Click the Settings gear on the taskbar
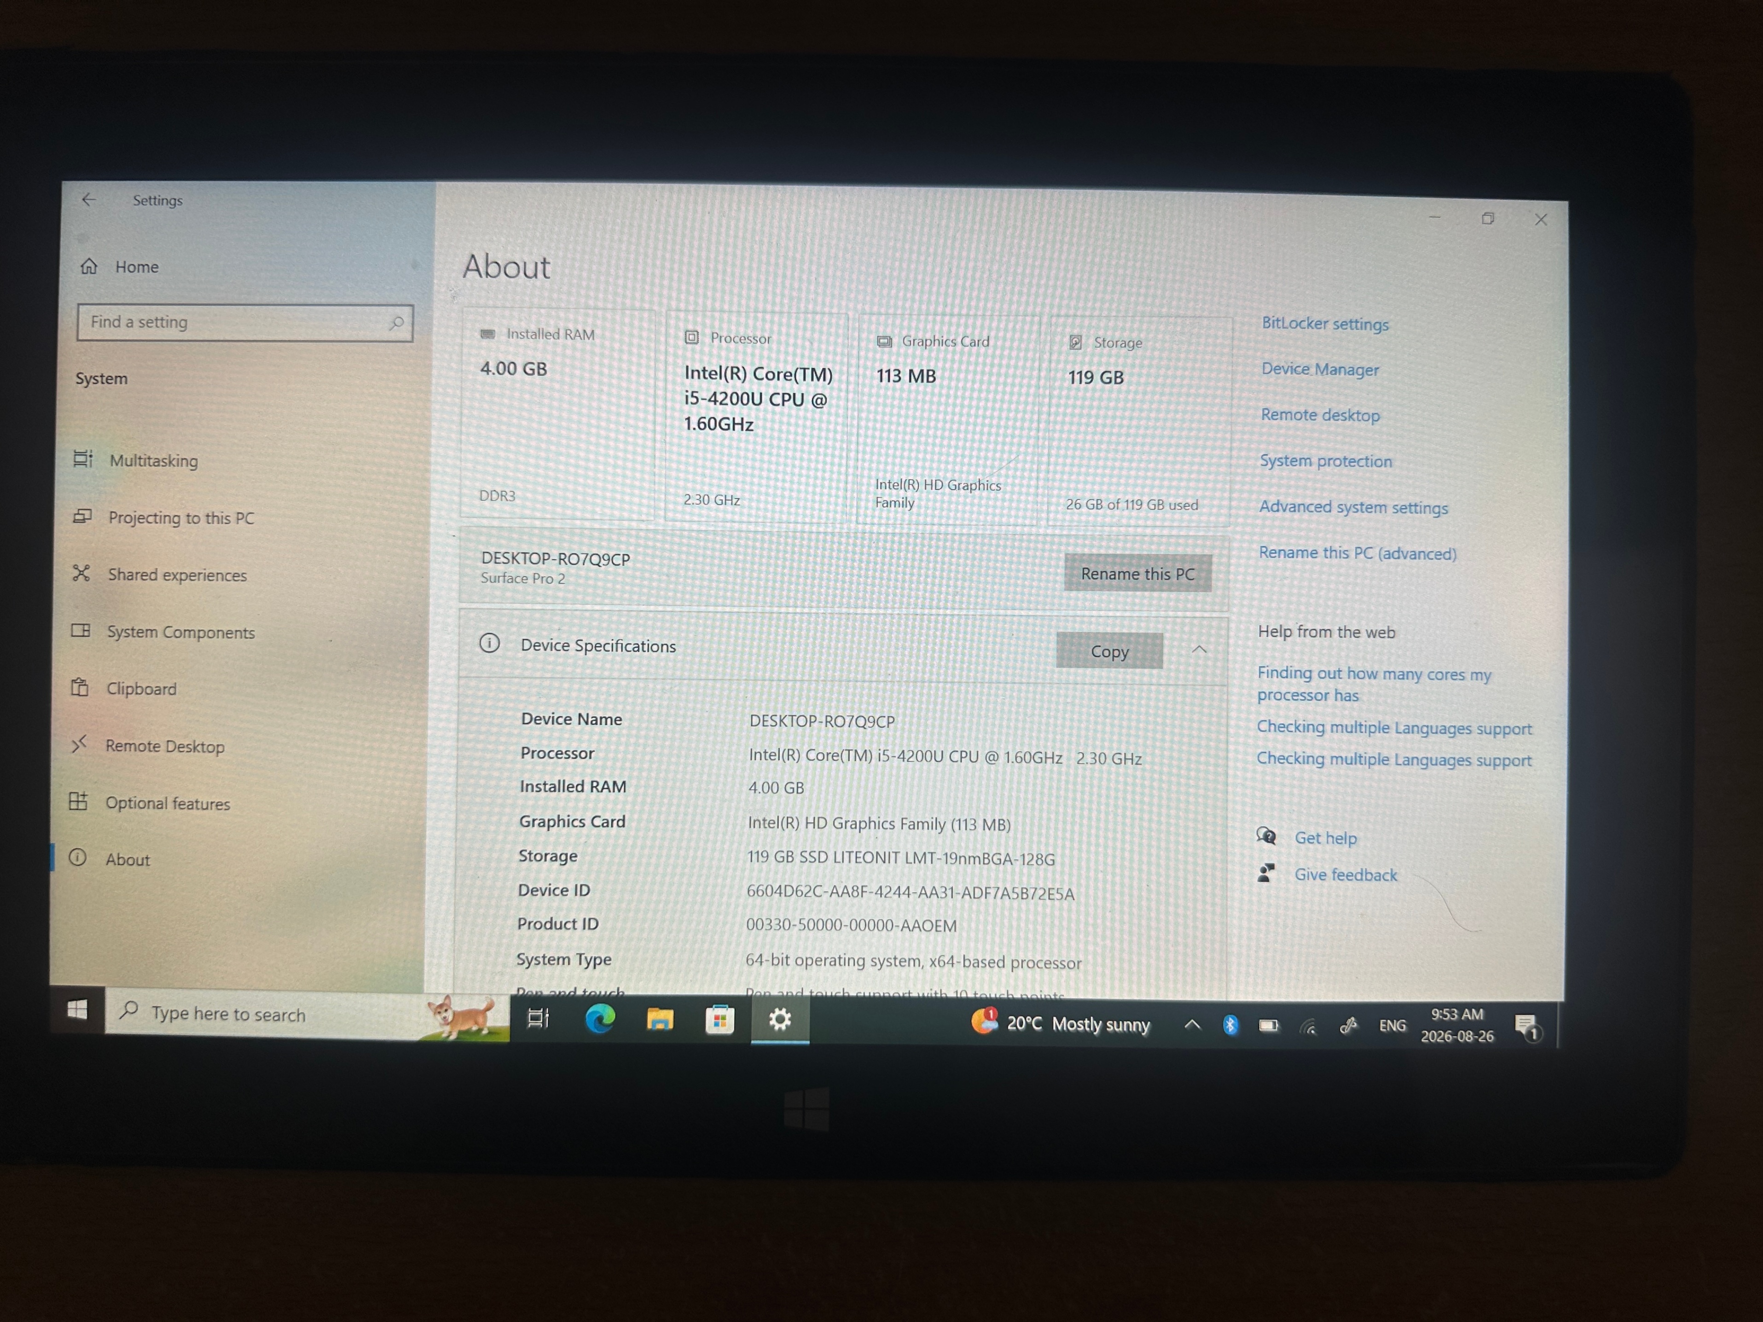 [x=780, y=1020]
